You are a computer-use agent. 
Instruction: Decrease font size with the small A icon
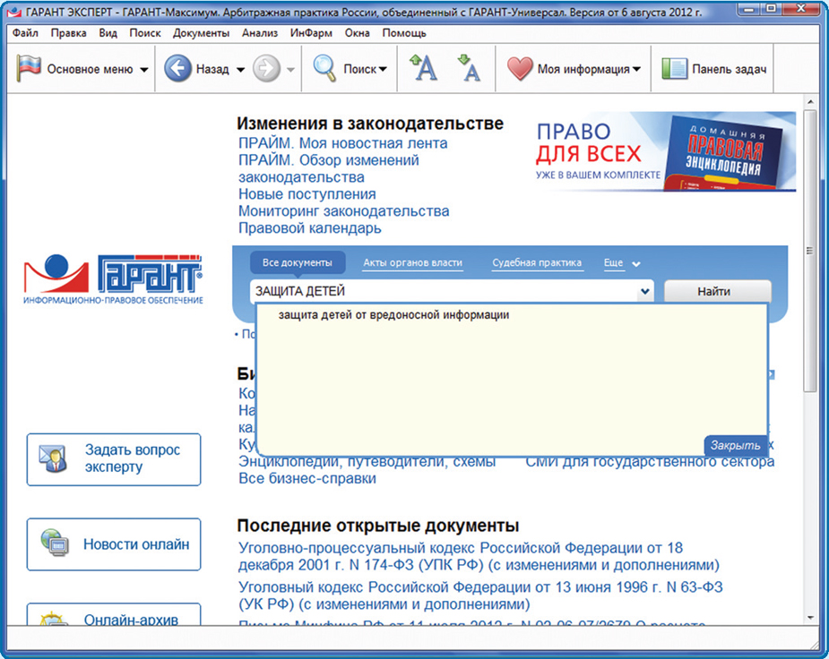(469, 68)
